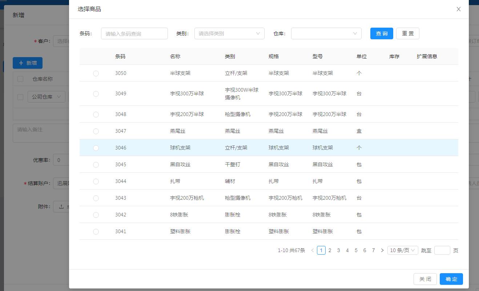Click the 查询 search button
This screenshot has width=479, height=291.
[x=382, y=33]
